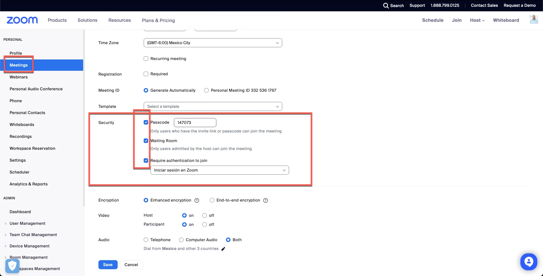Open the chat assistant bubble icon
The width and height of the screenshot is (543, 276).
(x=529, y=262)
